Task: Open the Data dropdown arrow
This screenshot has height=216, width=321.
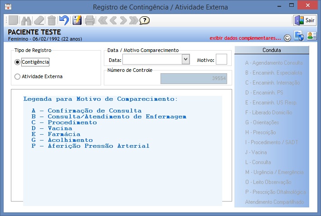Action: click(x=186, y=59)
